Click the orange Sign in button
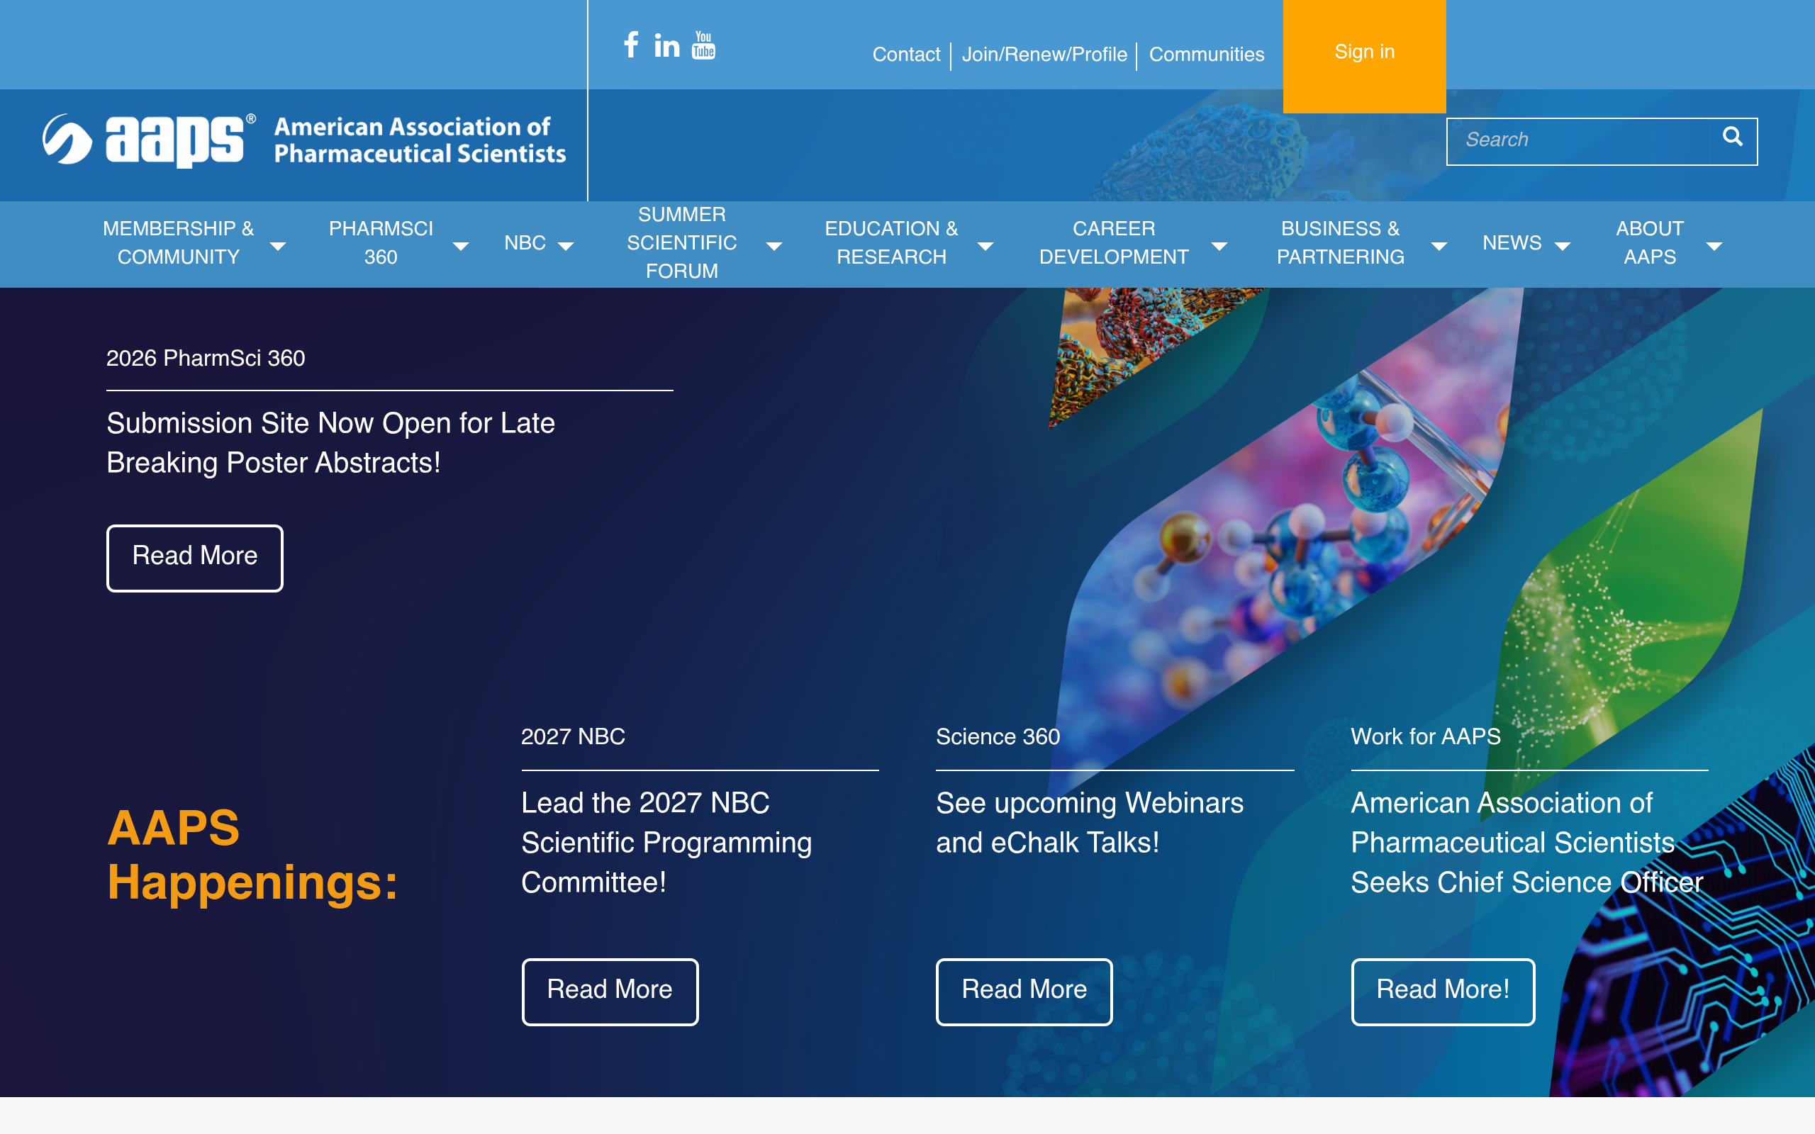This screenshot has height=1134, width=1815. (x=1364, y=56)
